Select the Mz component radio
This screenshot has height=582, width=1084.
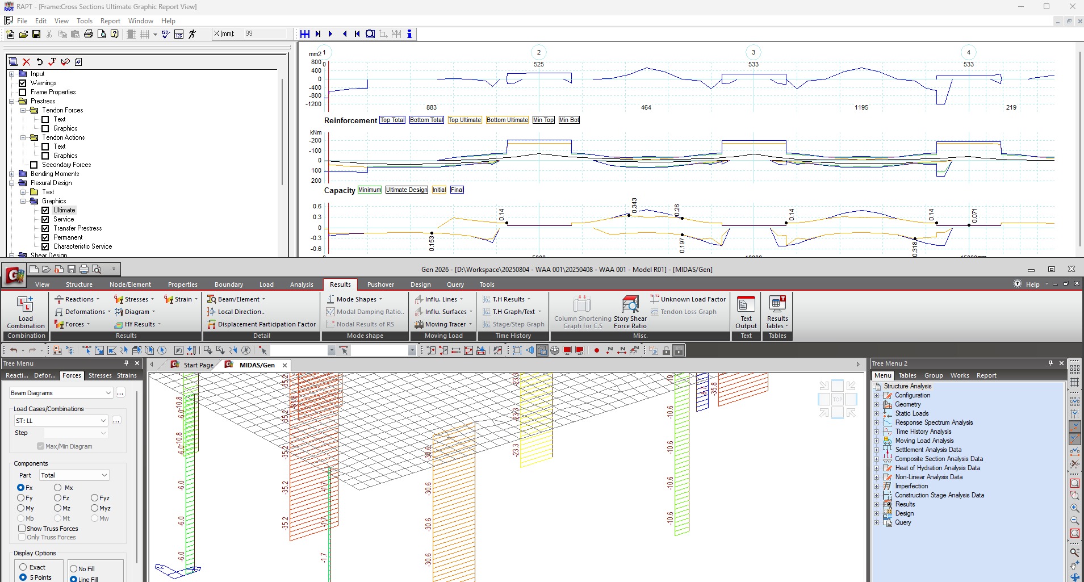[x=57, y=508]
